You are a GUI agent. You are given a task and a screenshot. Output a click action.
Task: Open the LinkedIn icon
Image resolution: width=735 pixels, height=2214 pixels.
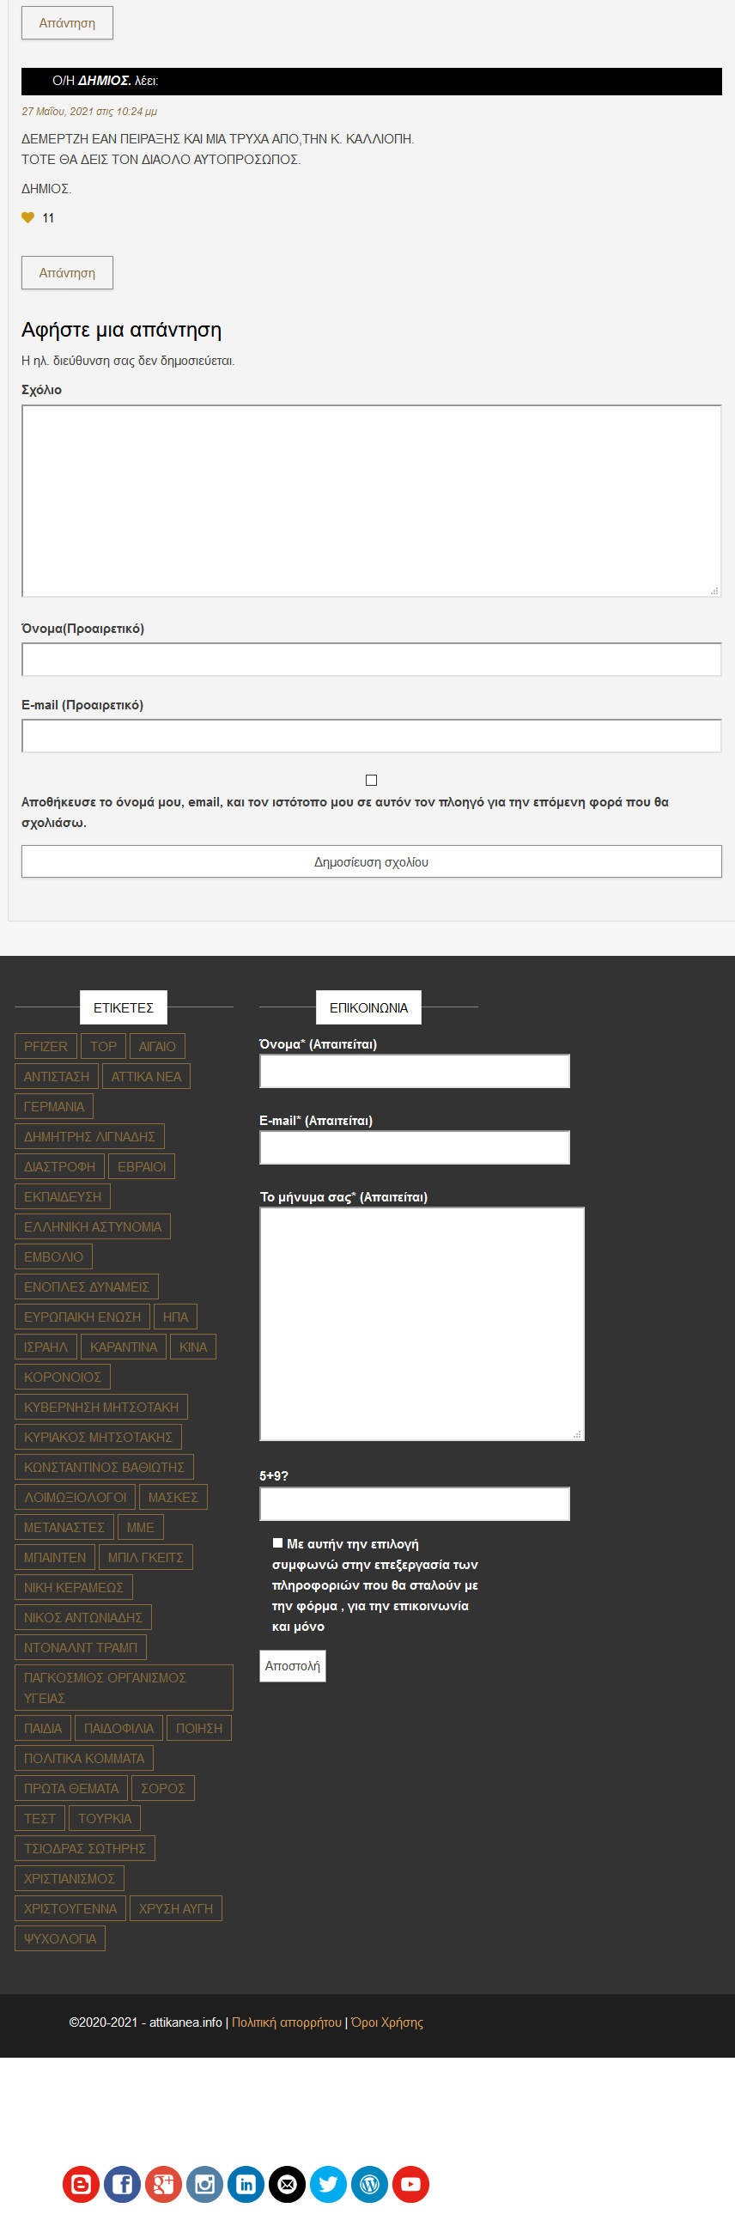click(246, 2184)
